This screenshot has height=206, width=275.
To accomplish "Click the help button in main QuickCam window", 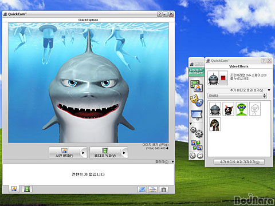I will tap(159, 14).
